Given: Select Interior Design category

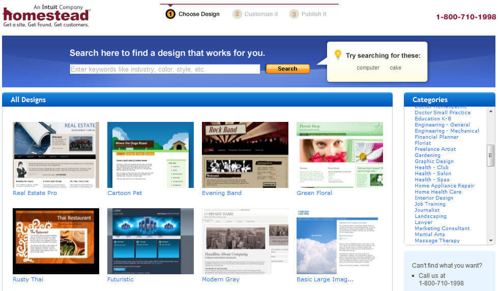Looking at the screenshot, I should tap(434, 198).
